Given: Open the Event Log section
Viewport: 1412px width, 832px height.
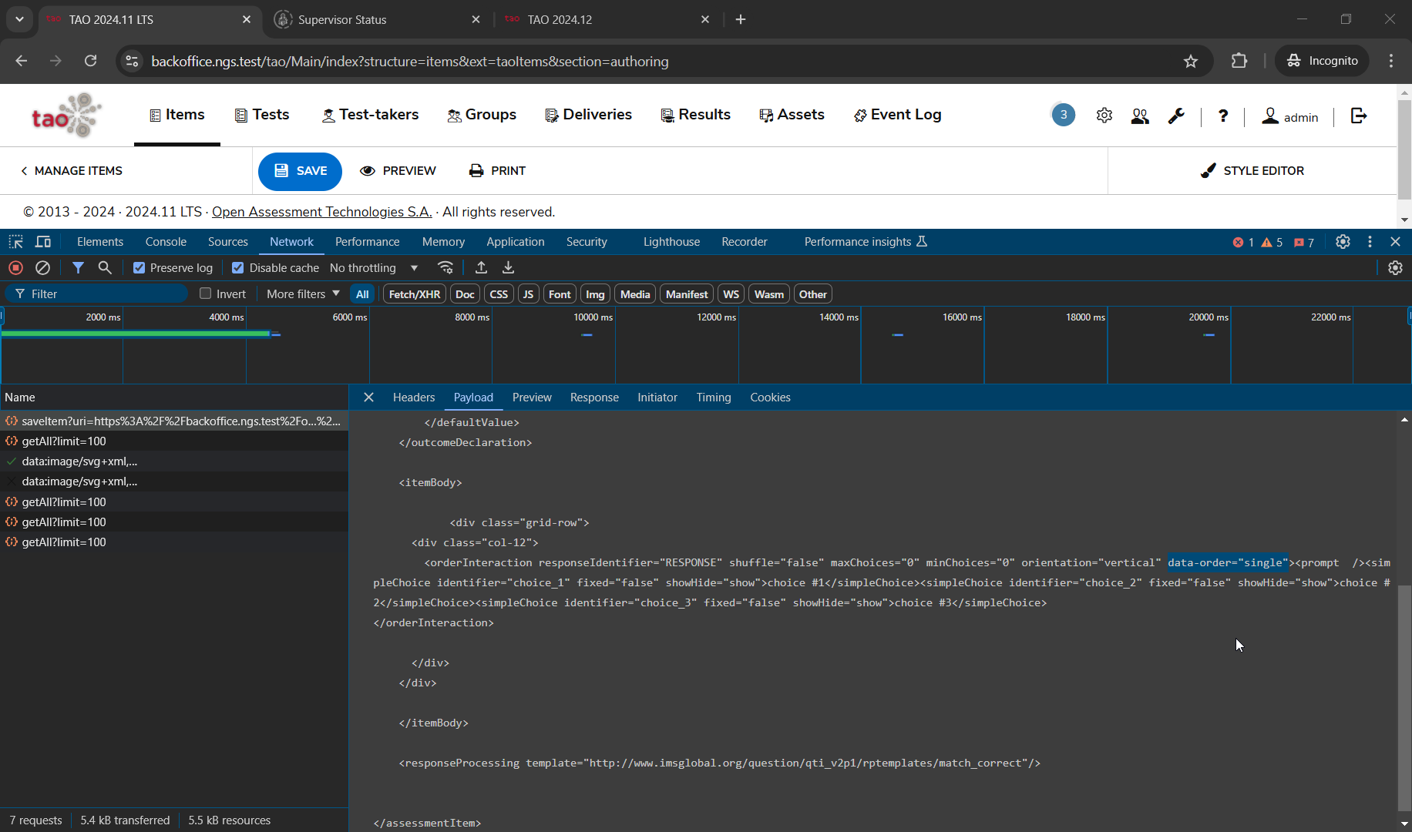Looking at the screenshot, I should tap(897, 115).
